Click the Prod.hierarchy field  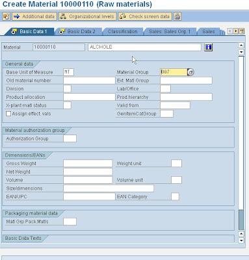tap(186, 97)
